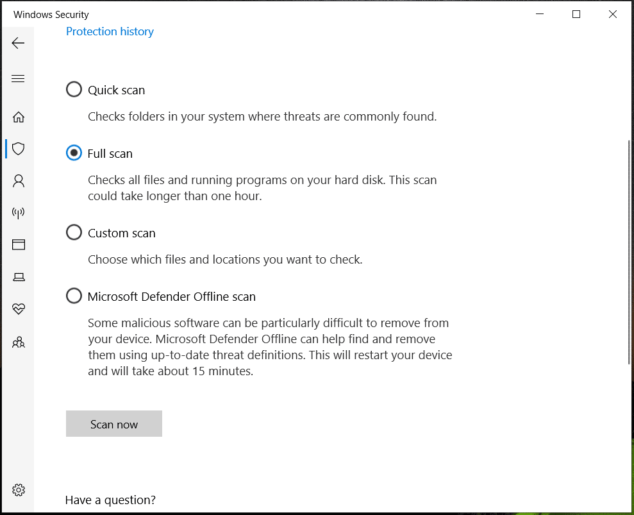This screenshot has width=634, height=515.
Task: Click the Scan now button
Action: pyautogui.click(x=113, y=423)
